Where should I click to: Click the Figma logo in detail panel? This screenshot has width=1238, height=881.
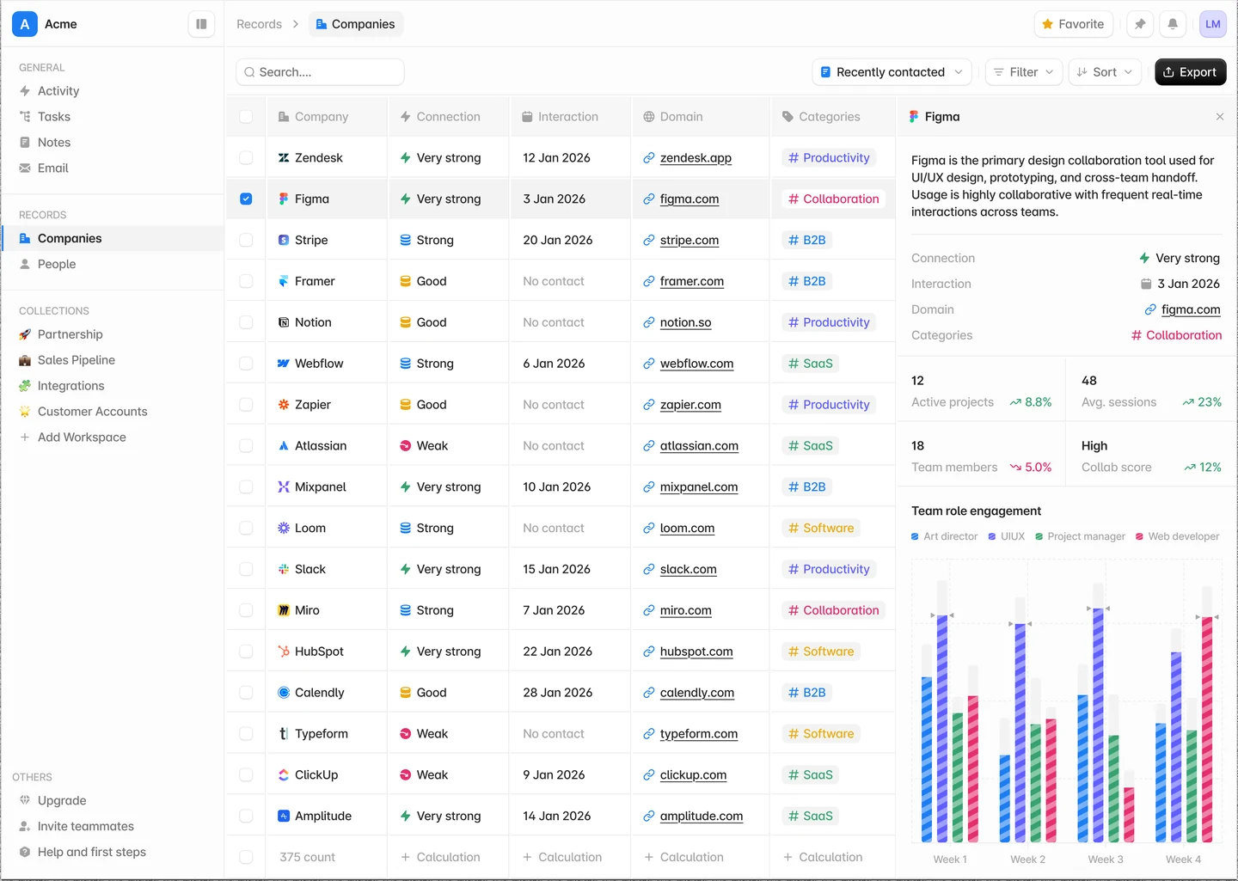point(914,117)
